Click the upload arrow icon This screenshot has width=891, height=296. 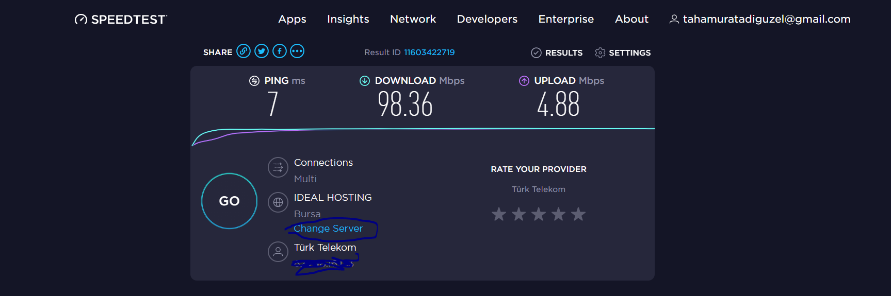point(524,81)
